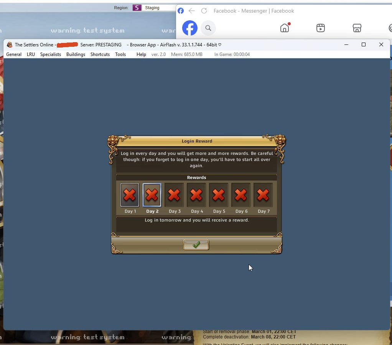The image size is (392, 345).
Task: Open the Specialists menu
Action: (51, 54)
